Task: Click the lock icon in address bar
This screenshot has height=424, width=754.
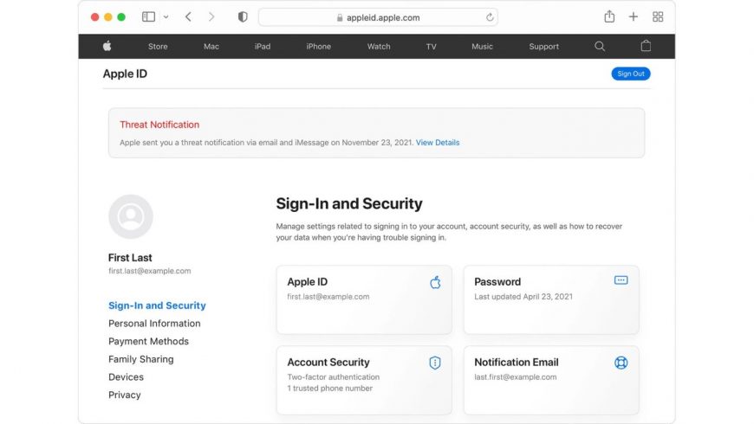Action: [x=340, y=17]
